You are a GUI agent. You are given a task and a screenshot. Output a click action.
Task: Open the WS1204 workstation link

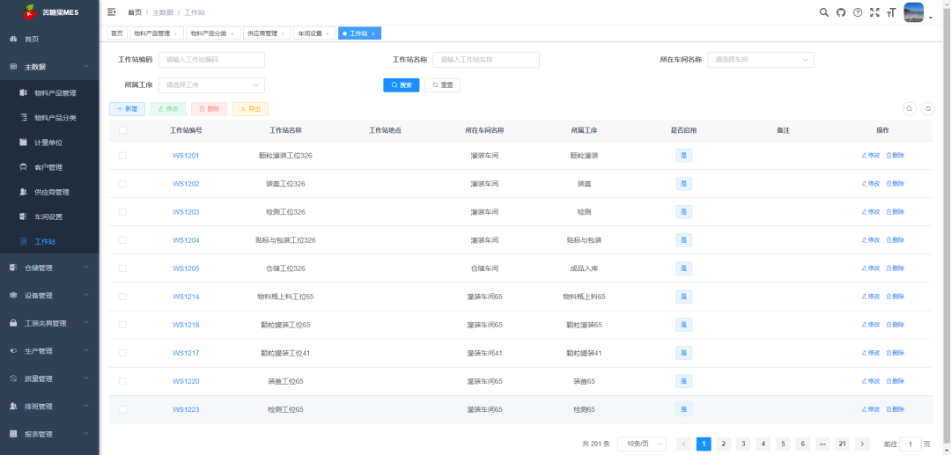click(186, 240)
